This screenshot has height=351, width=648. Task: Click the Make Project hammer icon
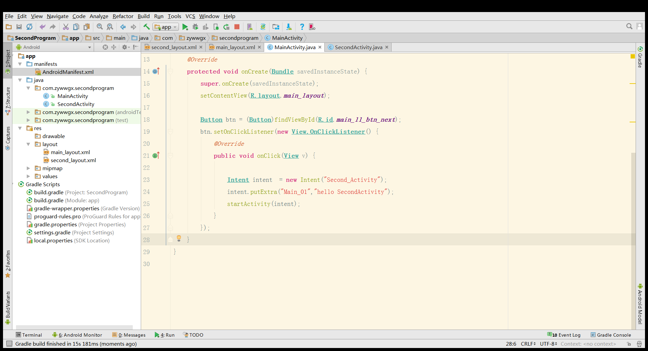click(146, 27)
